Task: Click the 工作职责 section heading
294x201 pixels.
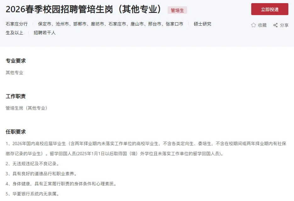Action: 16,96
